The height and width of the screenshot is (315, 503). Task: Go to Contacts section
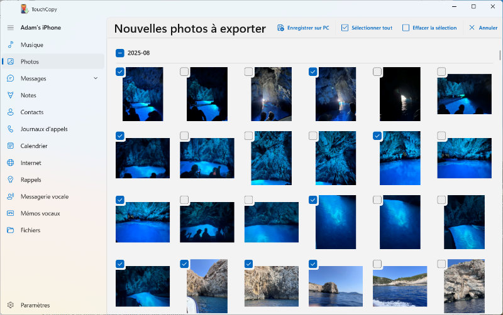53,112
